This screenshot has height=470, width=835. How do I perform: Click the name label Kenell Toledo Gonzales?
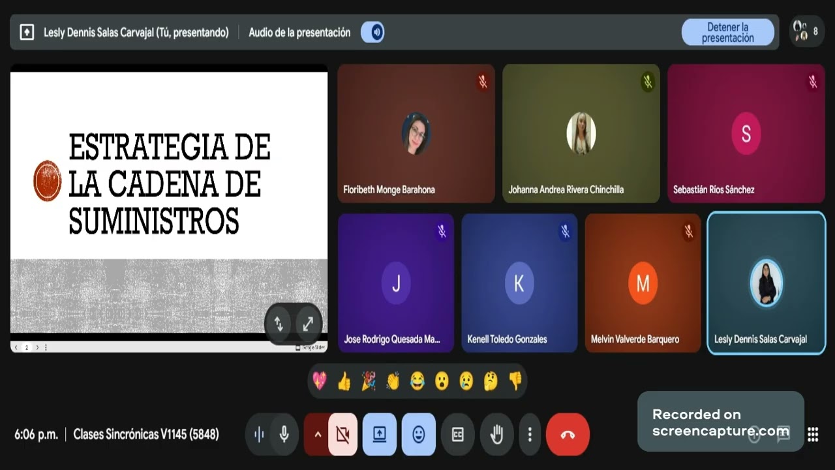(507, 339)
